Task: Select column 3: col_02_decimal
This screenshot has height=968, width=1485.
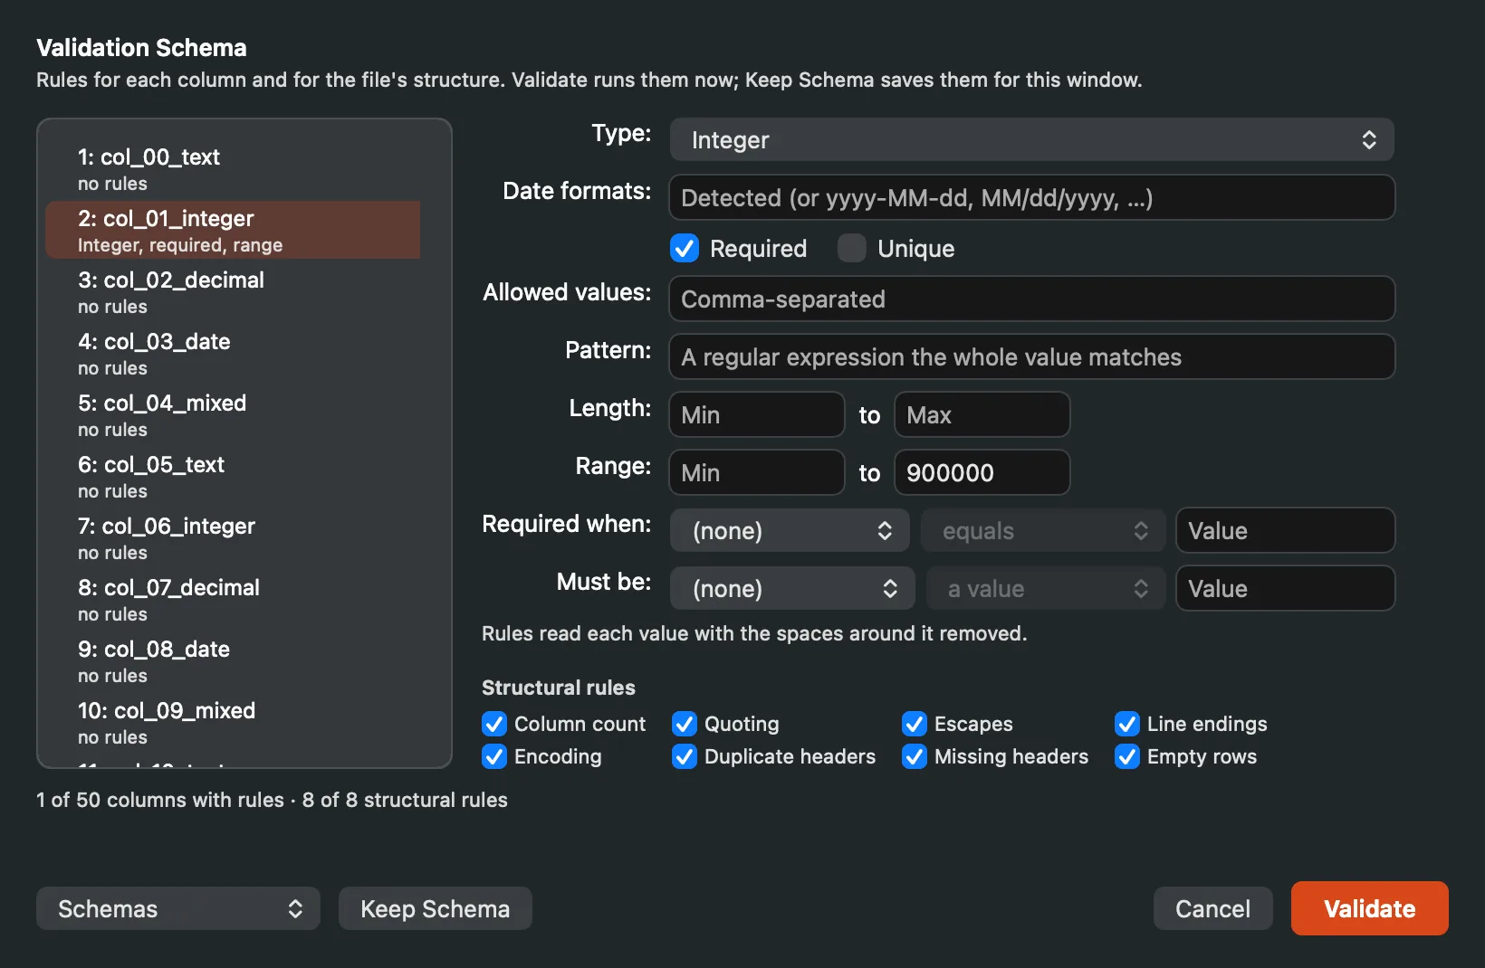Action: click(233, 293)
